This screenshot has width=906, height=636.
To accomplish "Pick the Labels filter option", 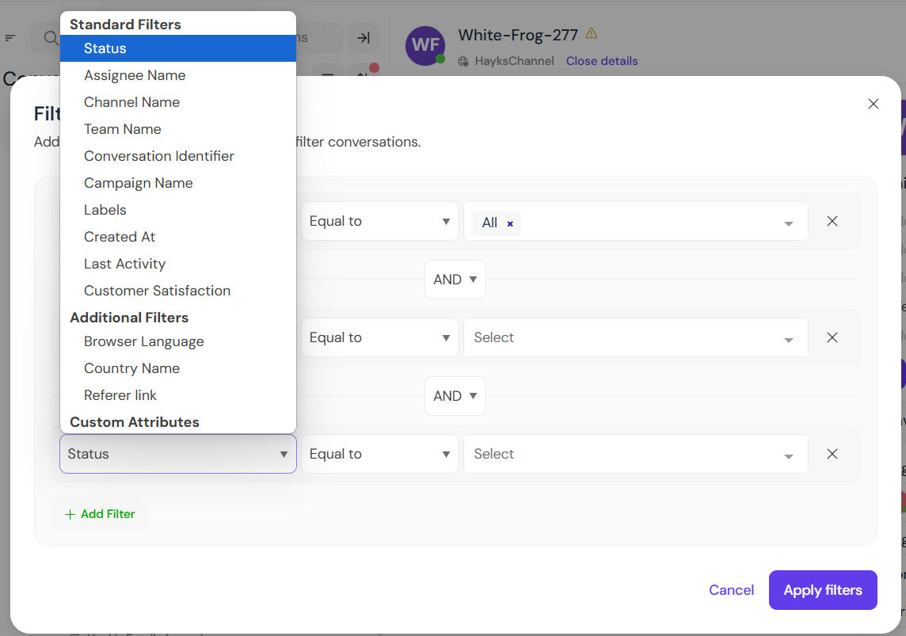I will 105,210.
